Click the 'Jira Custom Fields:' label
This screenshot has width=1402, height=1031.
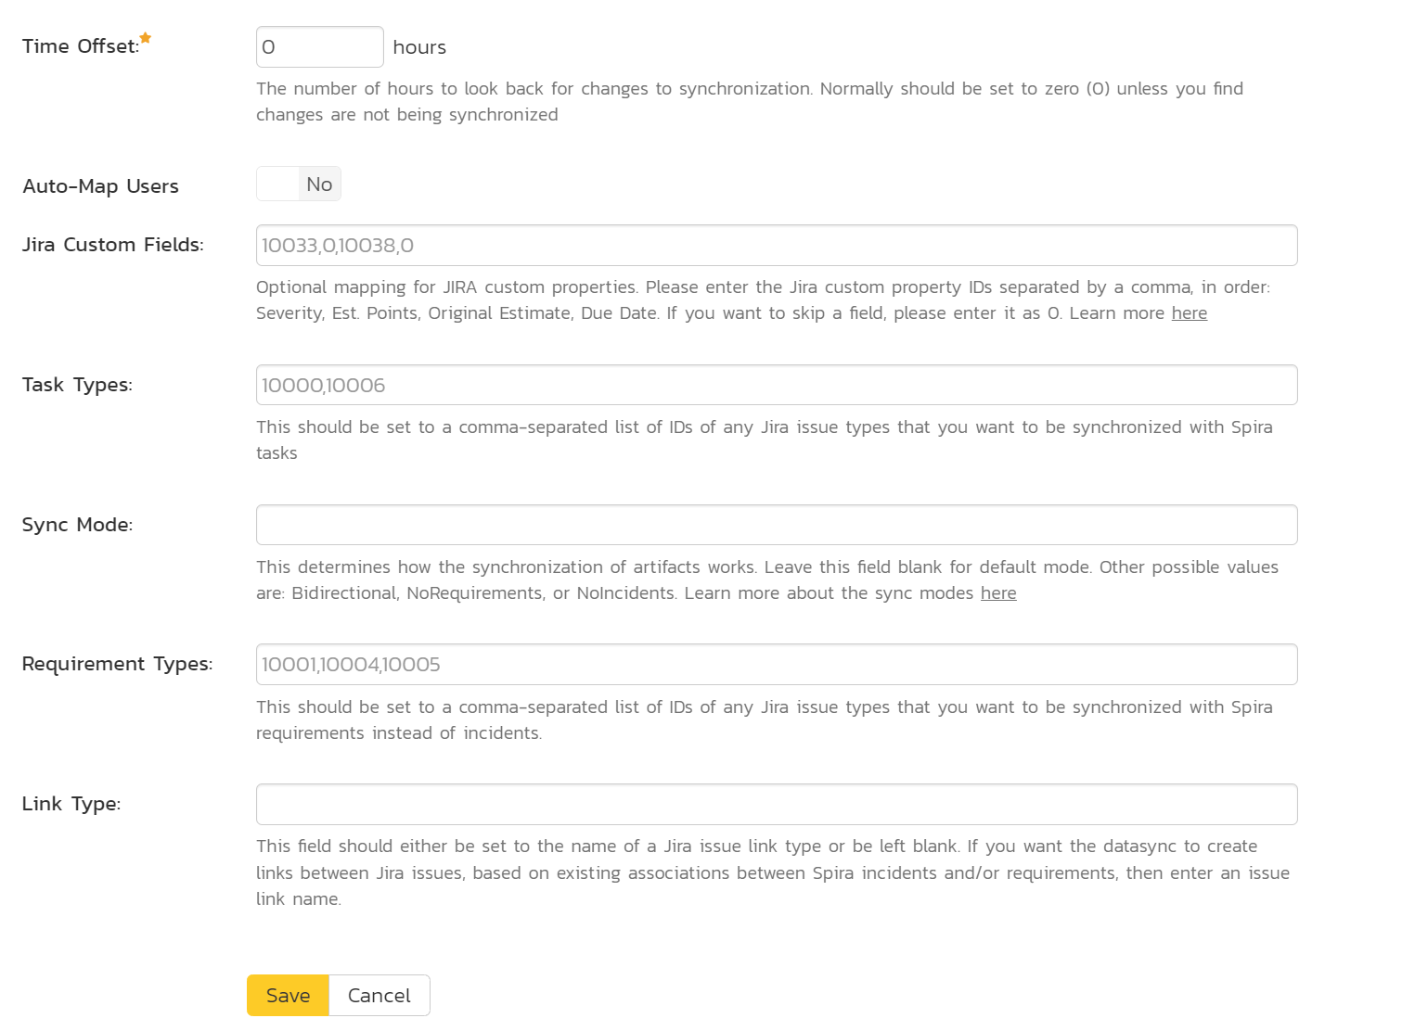point(113,245)
